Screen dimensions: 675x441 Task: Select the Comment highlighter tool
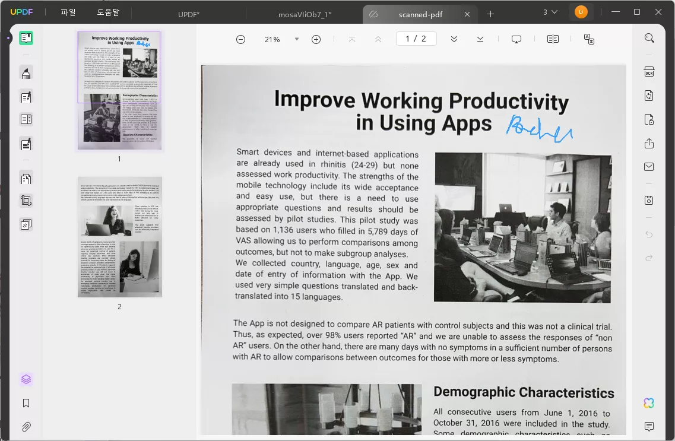click(x=26, y=74)
